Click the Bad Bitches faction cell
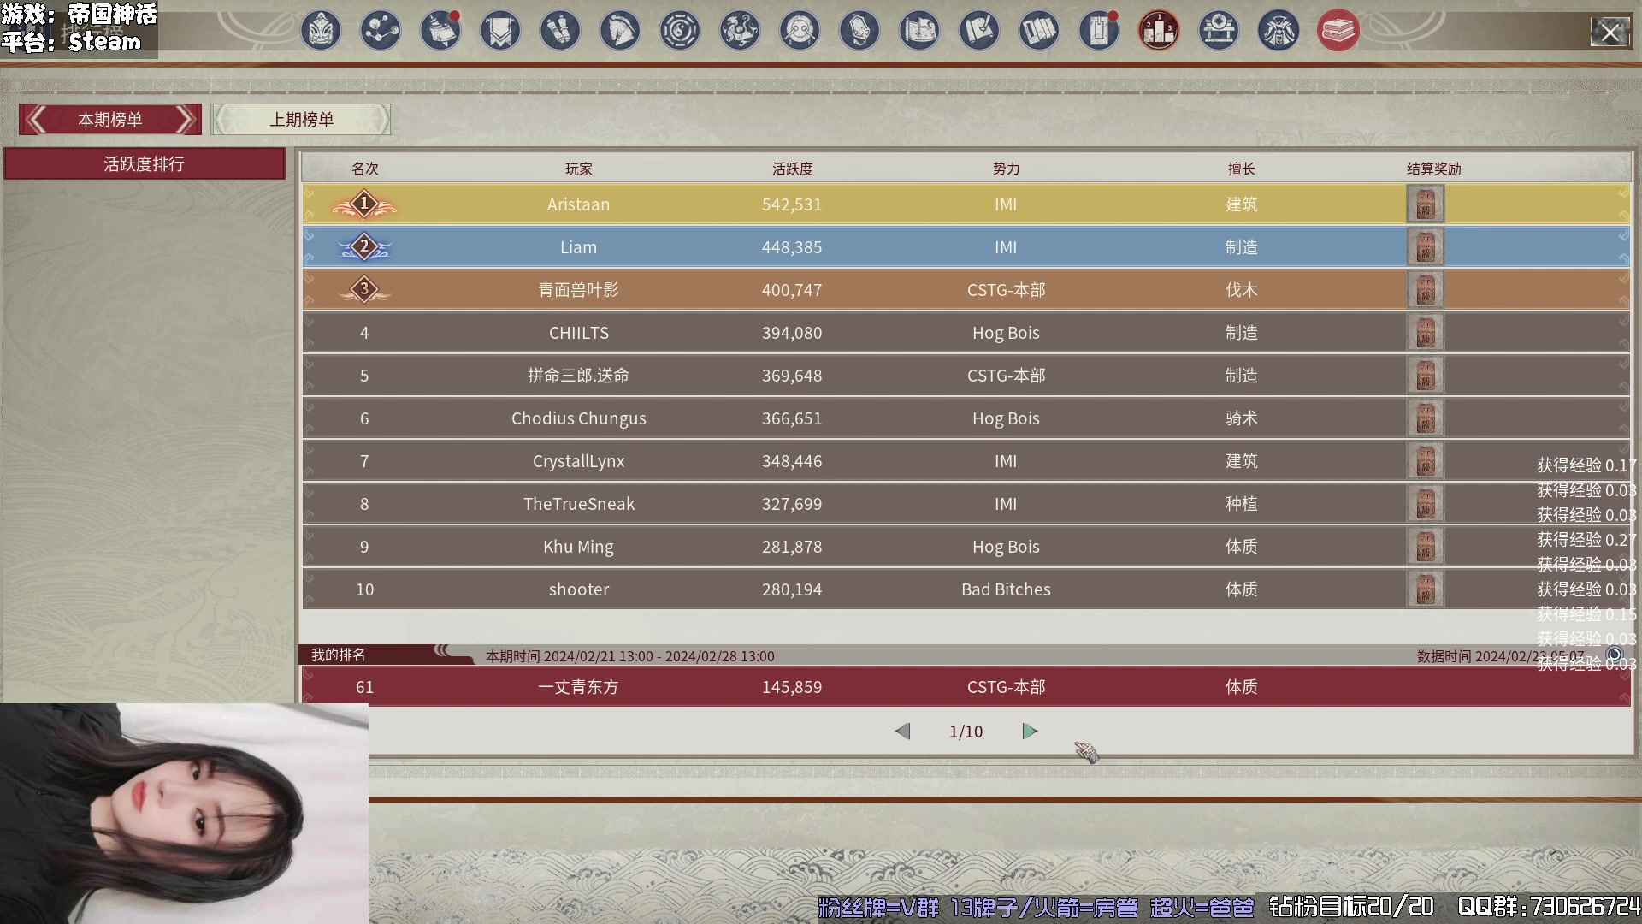The height and width of the screenshot is (924, 1642). tap(1007, 589)
